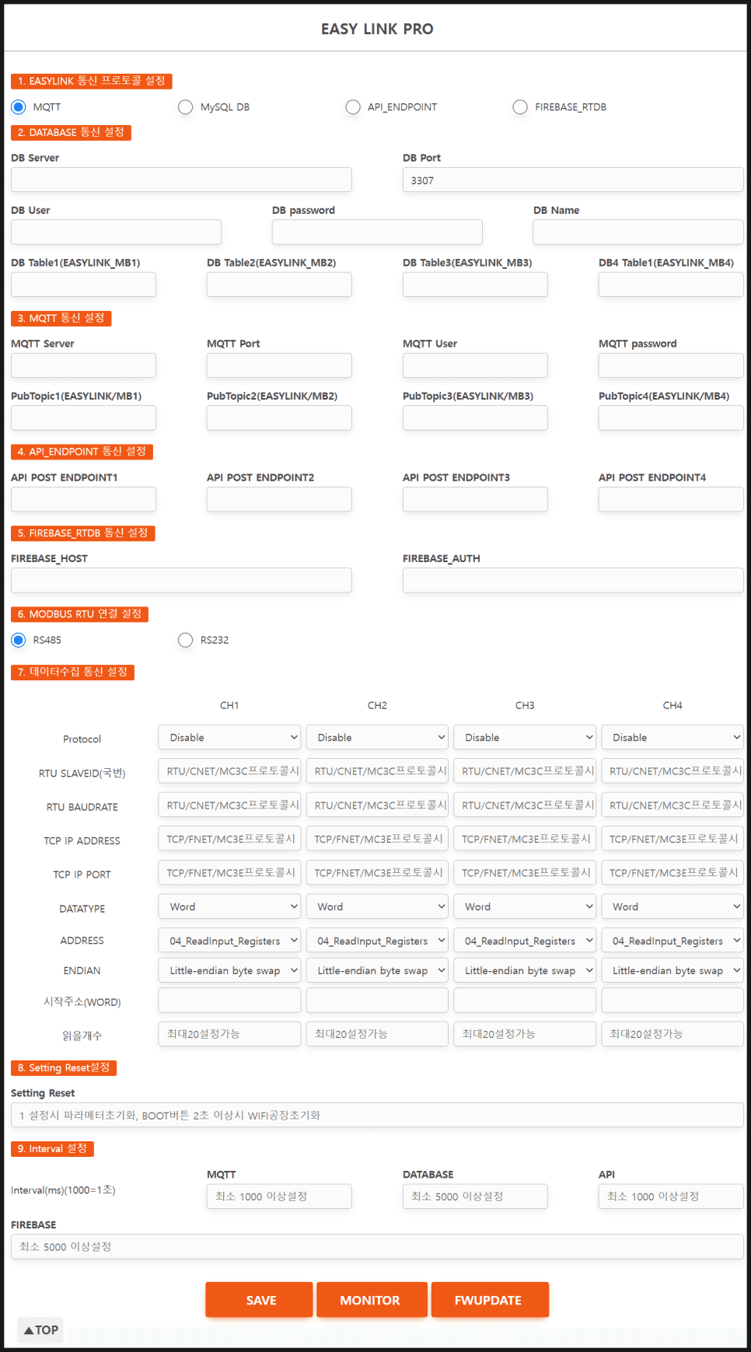The image size is (751, 1352).
Task: Open the CH3 Protocol dropdown
Action: (525, 737)
